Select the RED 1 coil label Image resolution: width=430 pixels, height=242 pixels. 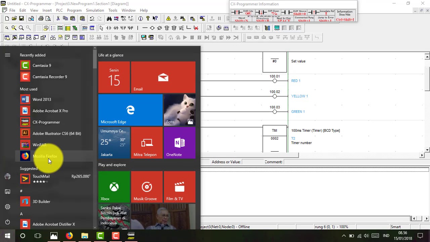click(296, 81)
